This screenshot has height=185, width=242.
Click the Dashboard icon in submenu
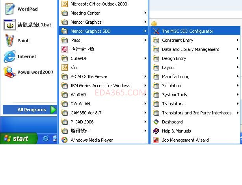pos(156,122)
